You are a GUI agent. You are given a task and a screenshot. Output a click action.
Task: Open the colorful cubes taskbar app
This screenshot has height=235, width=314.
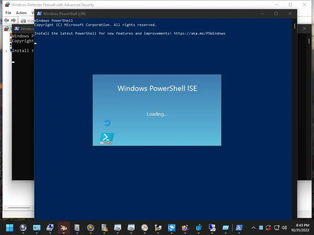pos(185,228)
